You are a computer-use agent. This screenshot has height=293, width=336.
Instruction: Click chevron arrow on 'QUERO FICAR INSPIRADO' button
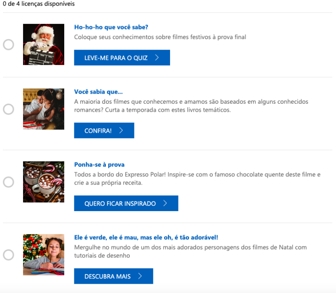click(165, 204)
